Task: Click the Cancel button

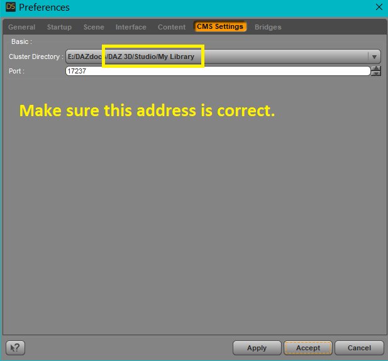Action: pyautogui.click(x=359, y=348)
